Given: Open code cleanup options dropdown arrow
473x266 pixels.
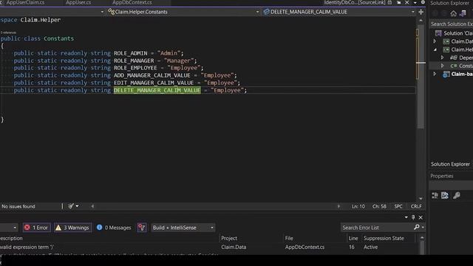Looking at the screenshot, I should tap(77, 206).
